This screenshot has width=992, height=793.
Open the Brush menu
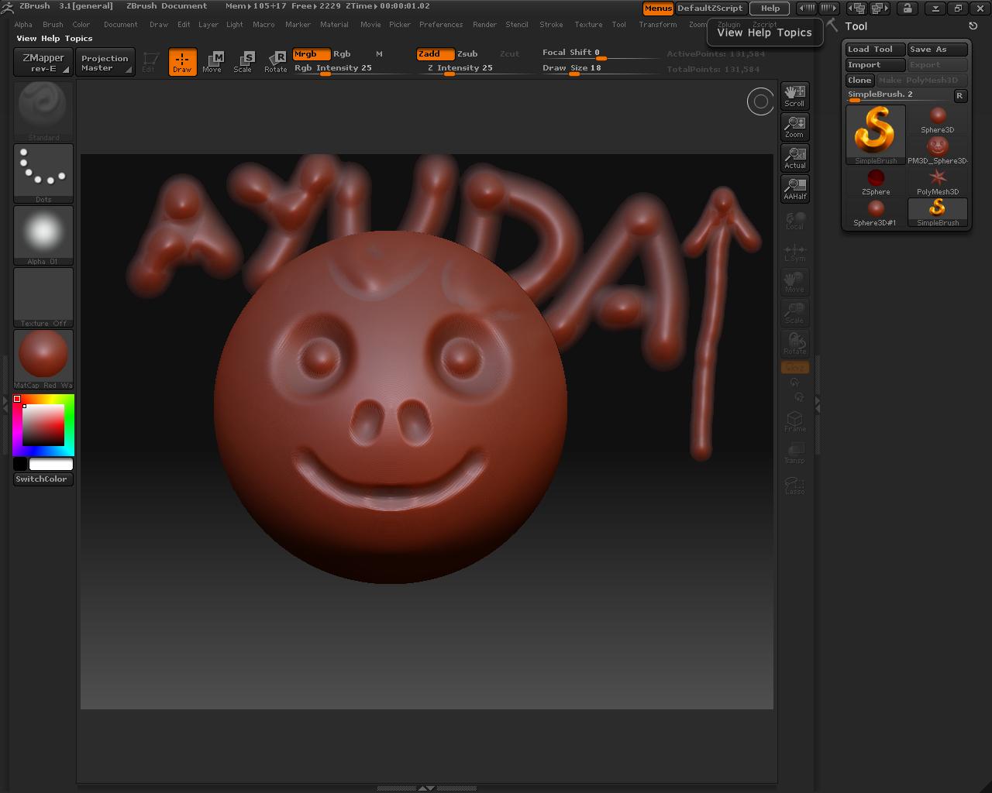[x=53, y=25]
